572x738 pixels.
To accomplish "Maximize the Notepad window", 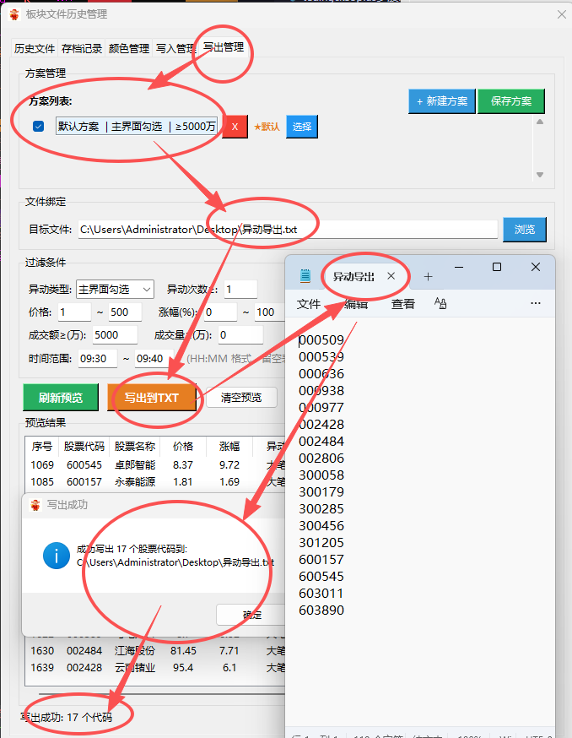I will [497, 267].
